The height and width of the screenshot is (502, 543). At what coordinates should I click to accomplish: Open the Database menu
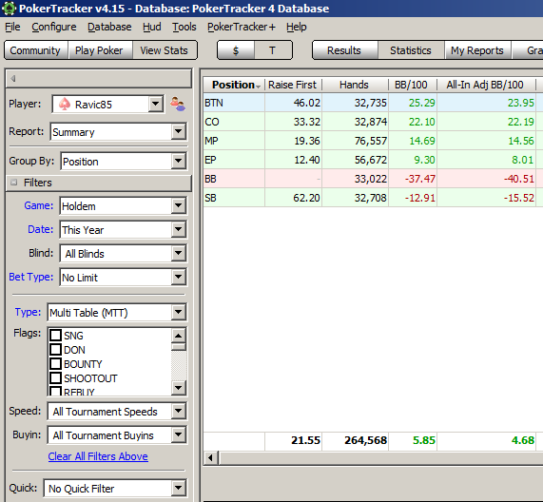[109, 27]
